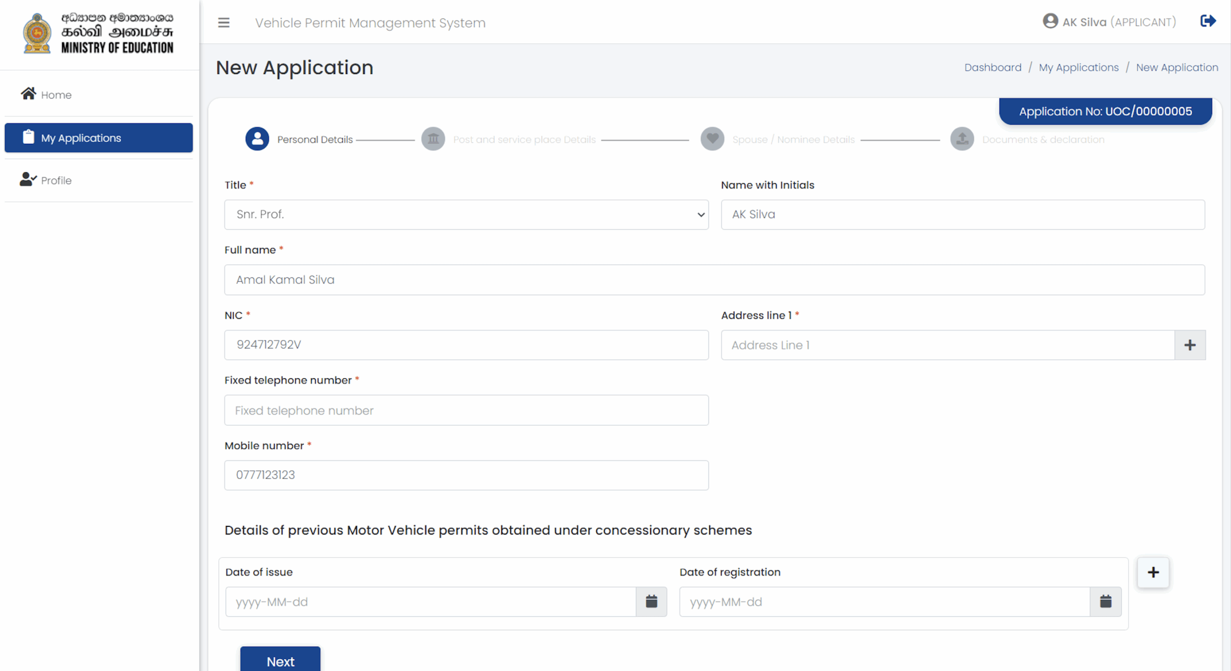
Task: Click into the Full name text field
Action: (714, 280)
